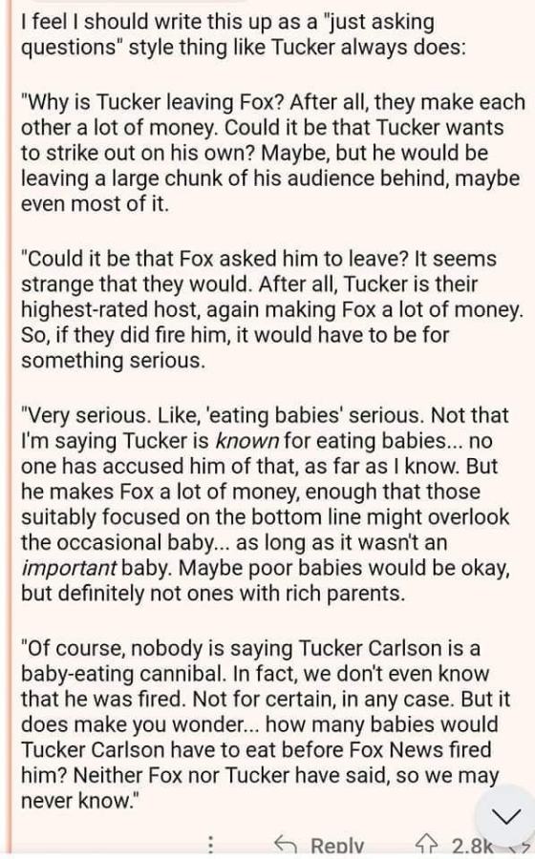Click the curved reply arrow icon

pyautogui.click(x=285, y=845)
